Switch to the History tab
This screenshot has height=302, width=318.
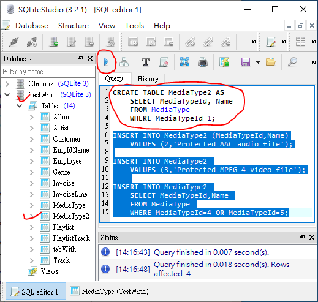click(x=148, y=79)
